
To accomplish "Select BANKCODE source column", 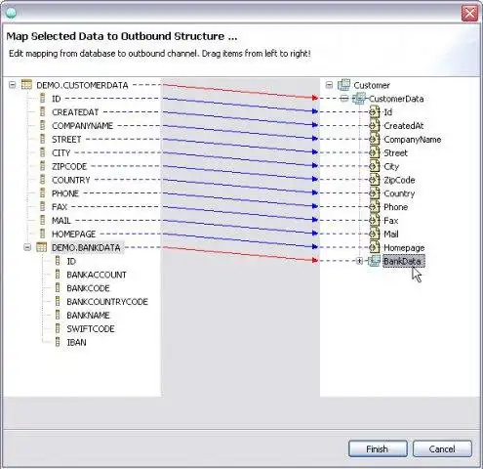I will pos(88,288).
